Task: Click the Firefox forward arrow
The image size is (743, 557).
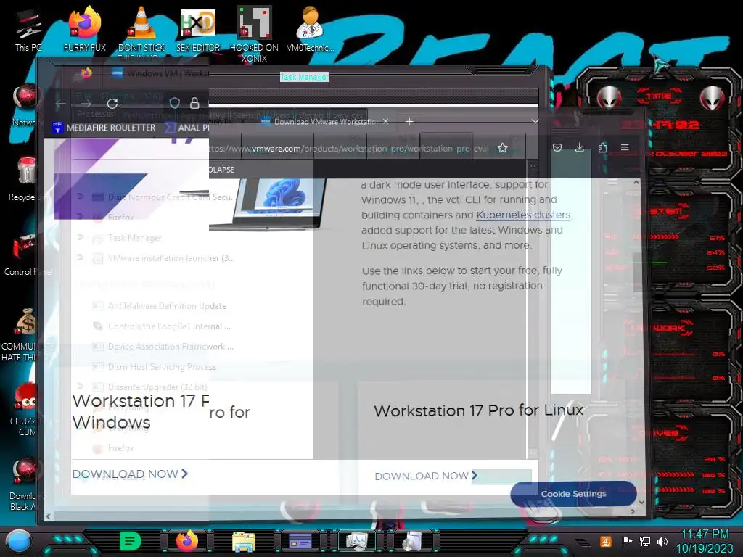Action: 86,103
